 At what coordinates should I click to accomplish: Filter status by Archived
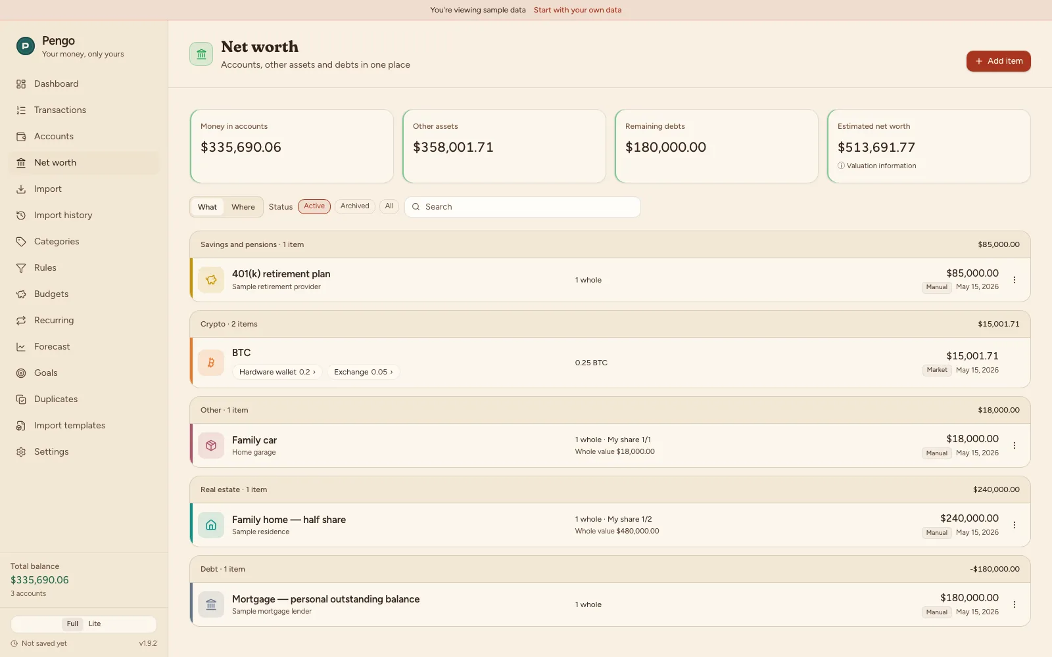(355, 206)
